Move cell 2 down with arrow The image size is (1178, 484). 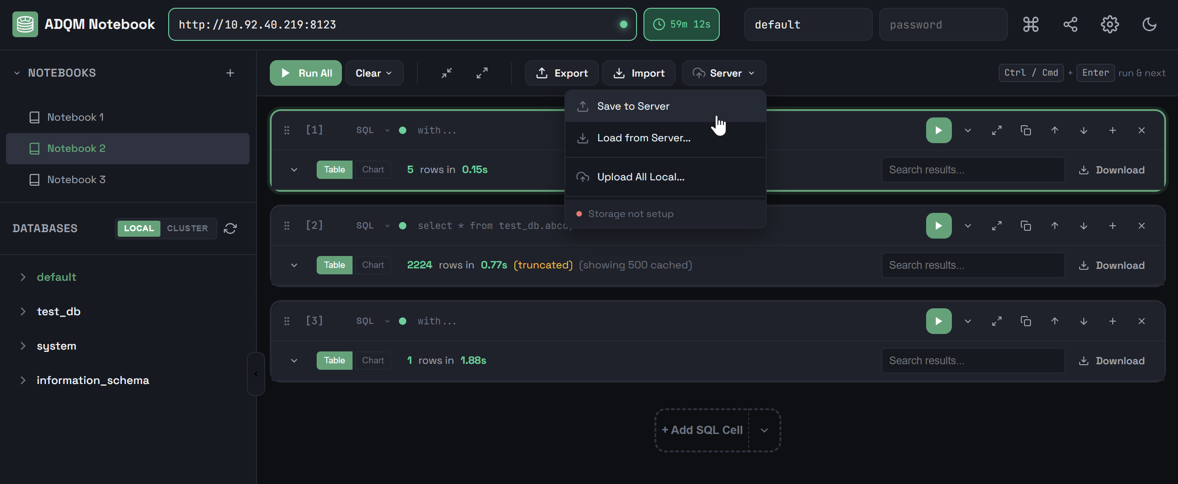pos(1083,226)
